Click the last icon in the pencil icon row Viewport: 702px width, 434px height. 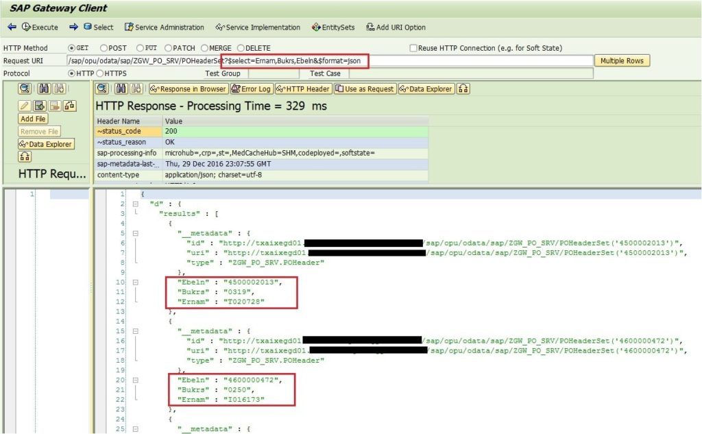pos(69,106)
